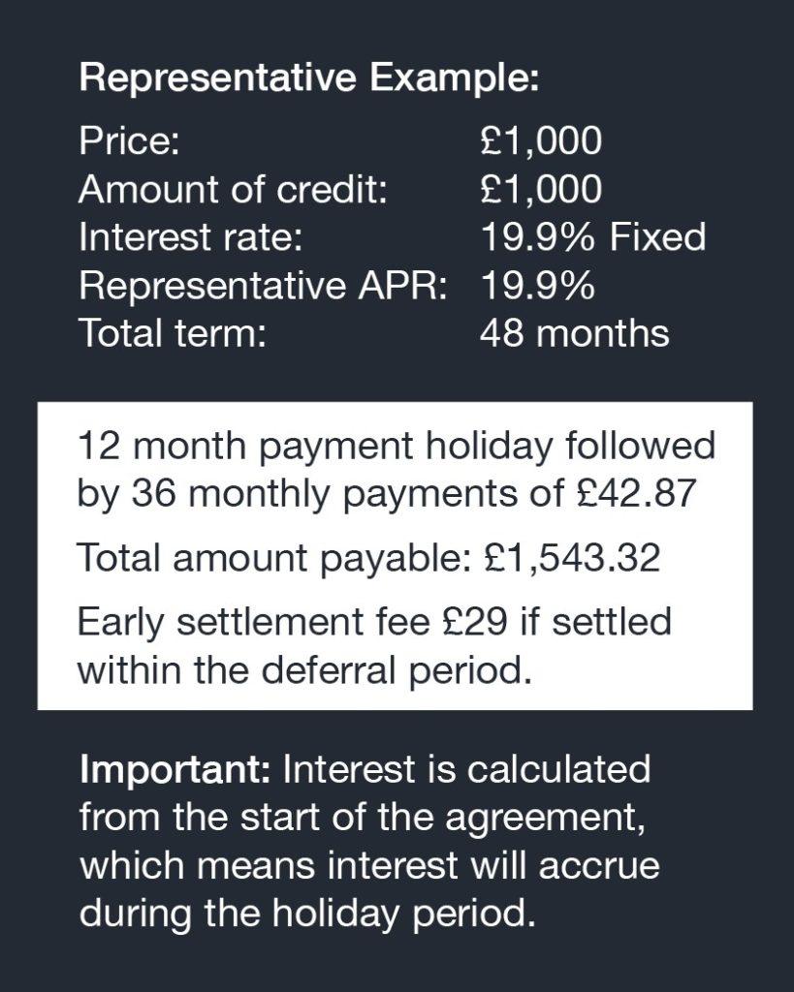The image size is (794, 992).
Task: Click the Representative Example heading
Action: [309, 79]
